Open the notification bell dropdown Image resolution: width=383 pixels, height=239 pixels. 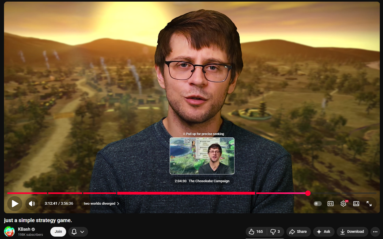(x=78, y=232)
